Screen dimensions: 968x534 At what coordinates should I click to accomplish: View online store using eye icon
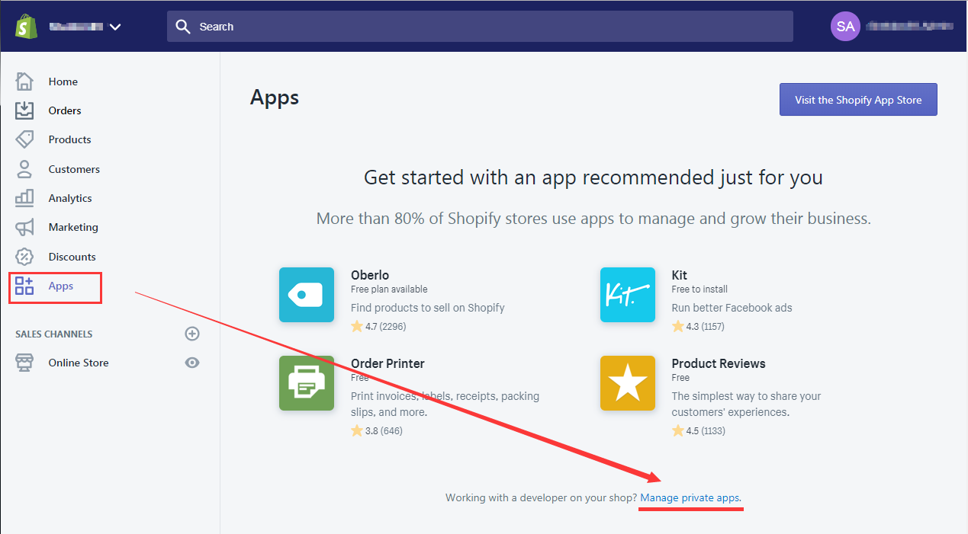tap(192, 363)
